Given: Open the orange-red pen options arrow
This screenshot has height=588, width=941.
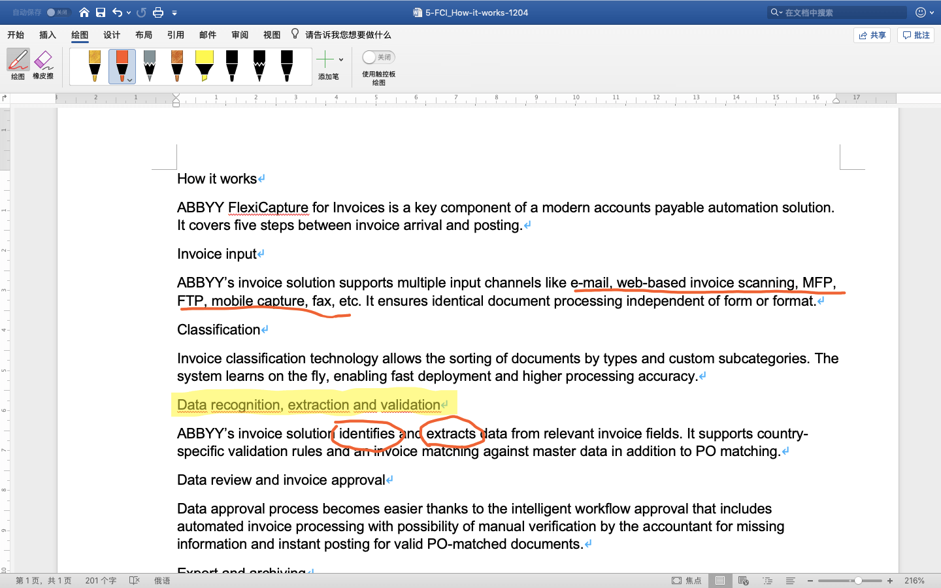Looking at the screenshot, I should (130, 80).
